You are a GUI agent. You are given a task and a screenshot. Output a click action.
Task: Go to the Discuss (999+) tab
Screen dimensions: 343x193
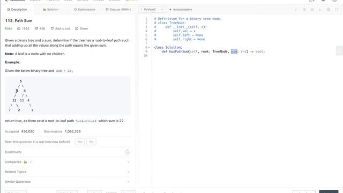(118, 10)
